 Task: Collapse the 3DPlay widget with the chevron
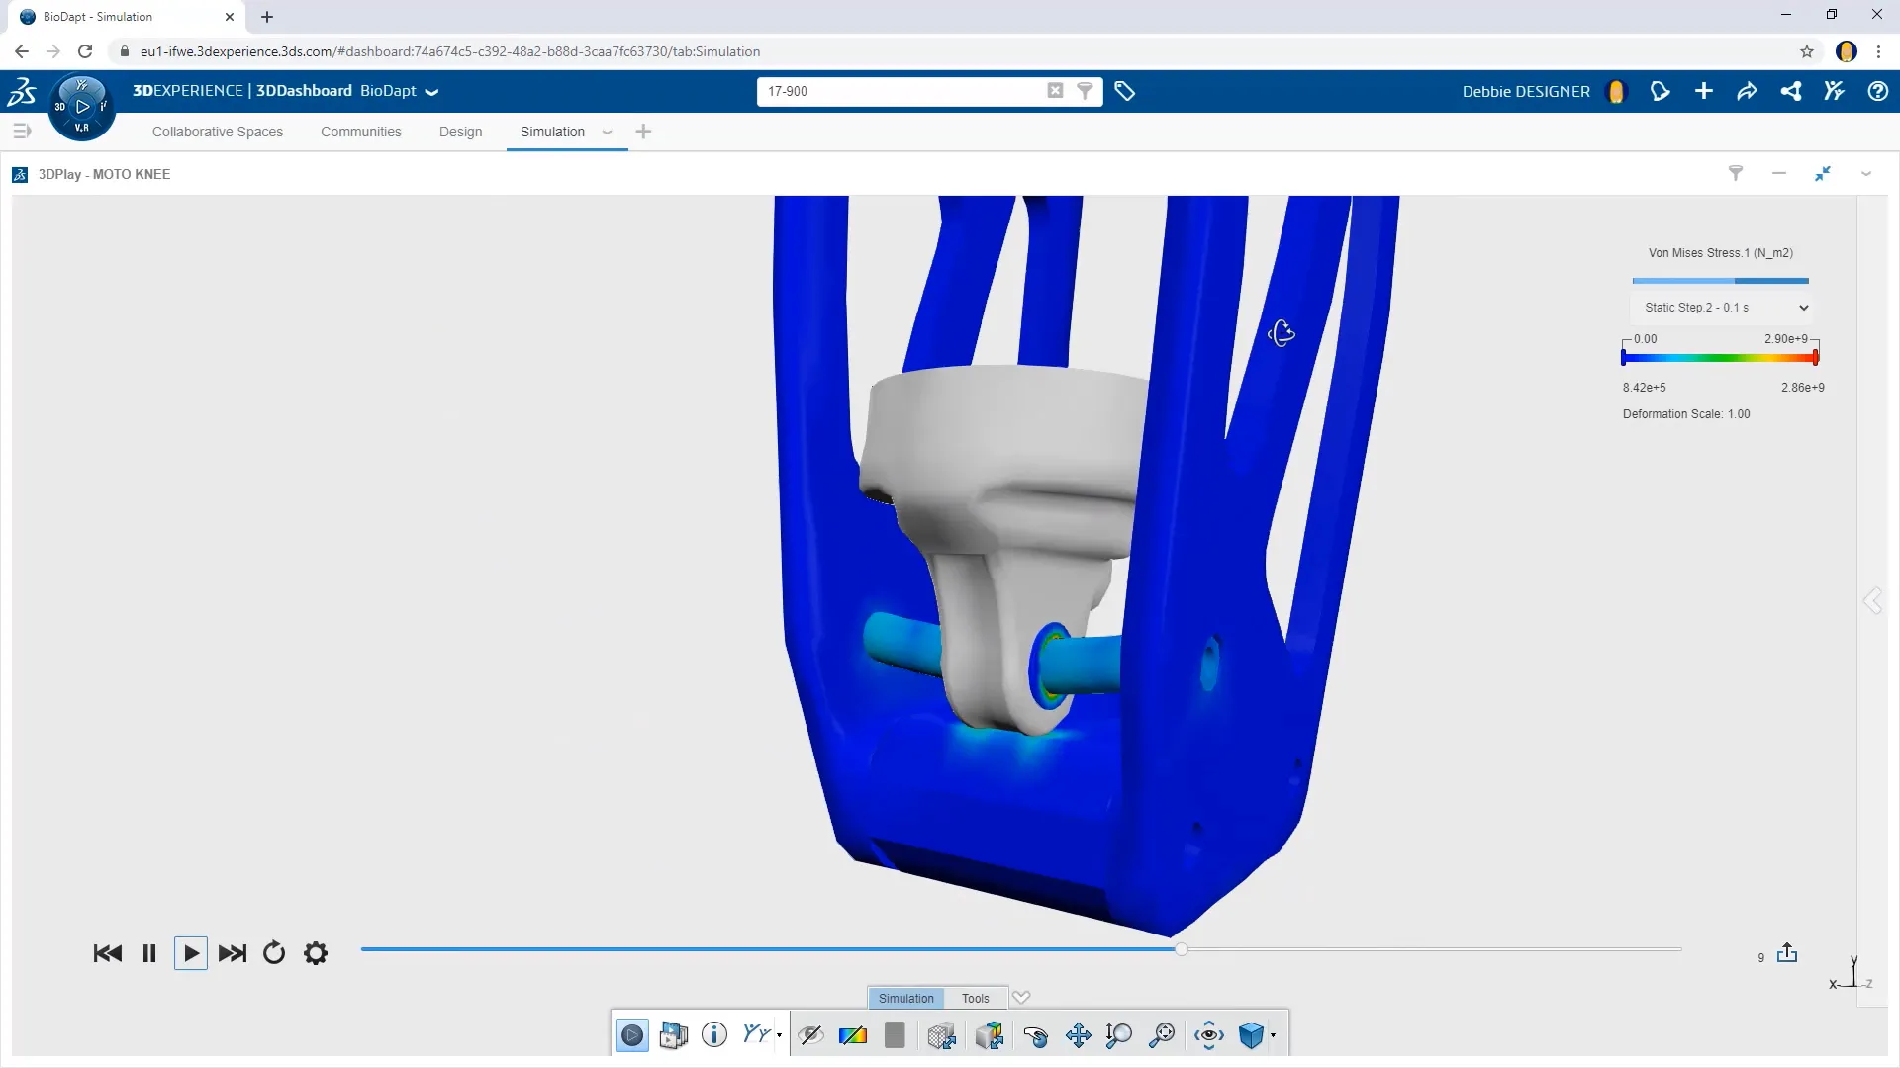[x=1866, y=174]
